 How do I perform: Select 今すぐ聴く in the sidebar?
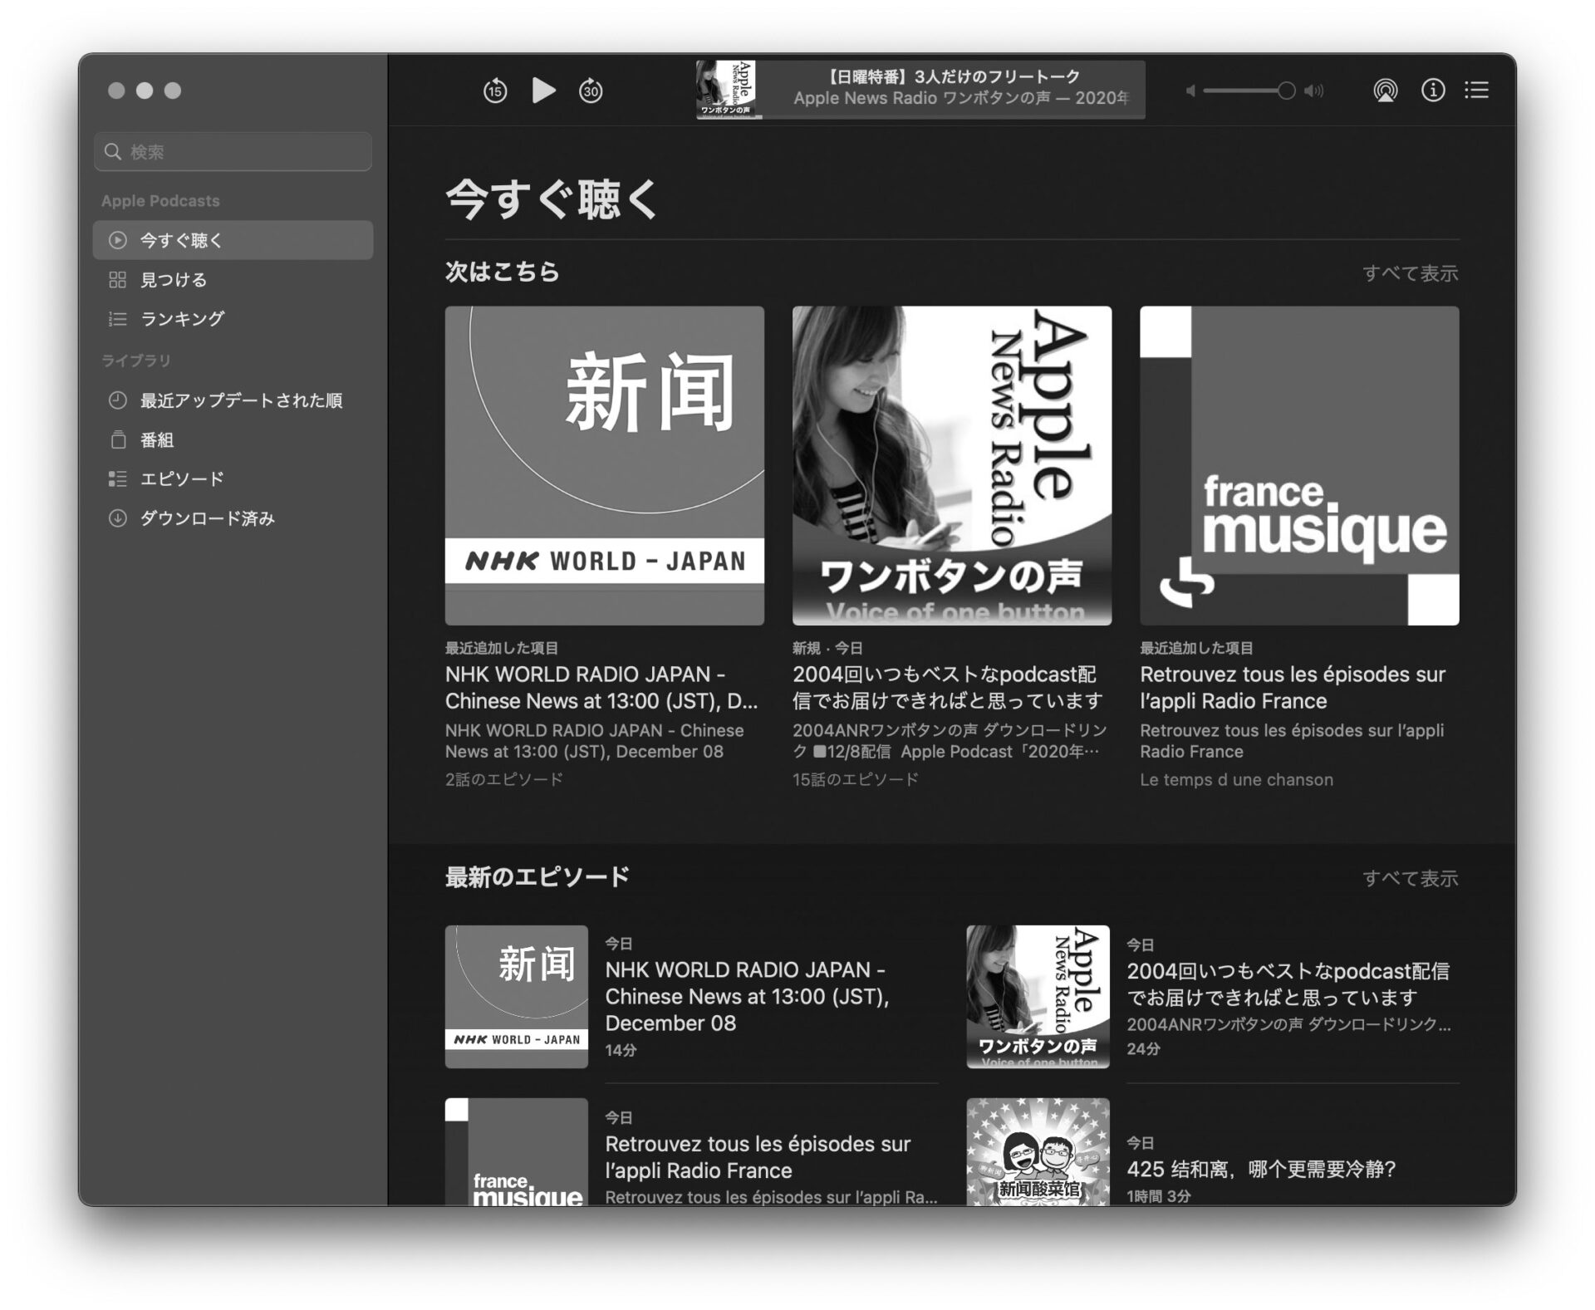pyautogui.click(x=233, y=240)
